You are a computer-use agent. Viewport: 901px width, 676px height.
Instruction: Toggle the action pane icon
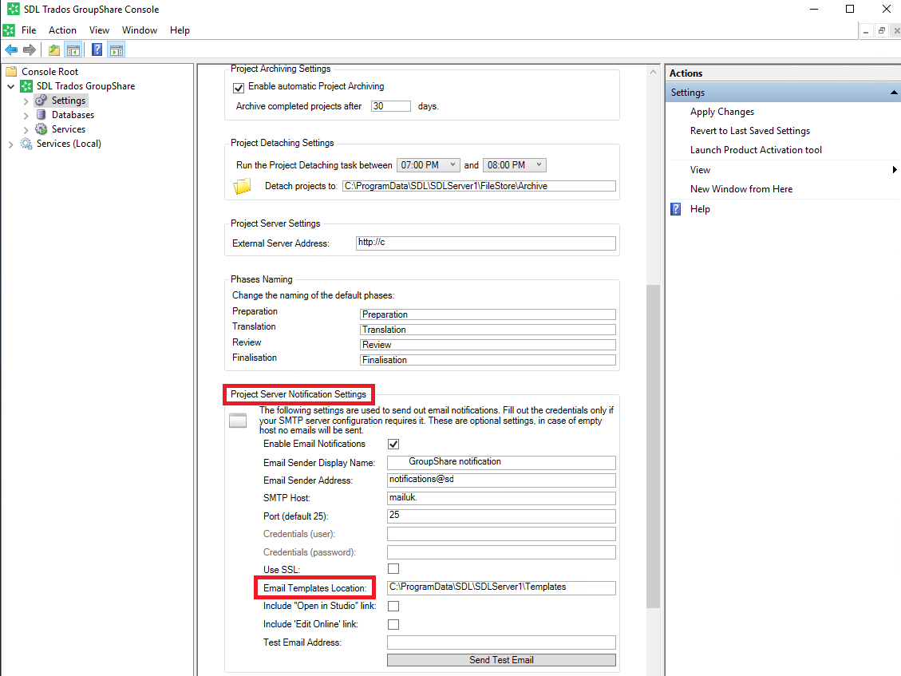pos(117,49)
